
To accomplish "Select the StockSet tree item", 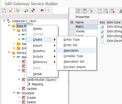I will coord(28,93).
